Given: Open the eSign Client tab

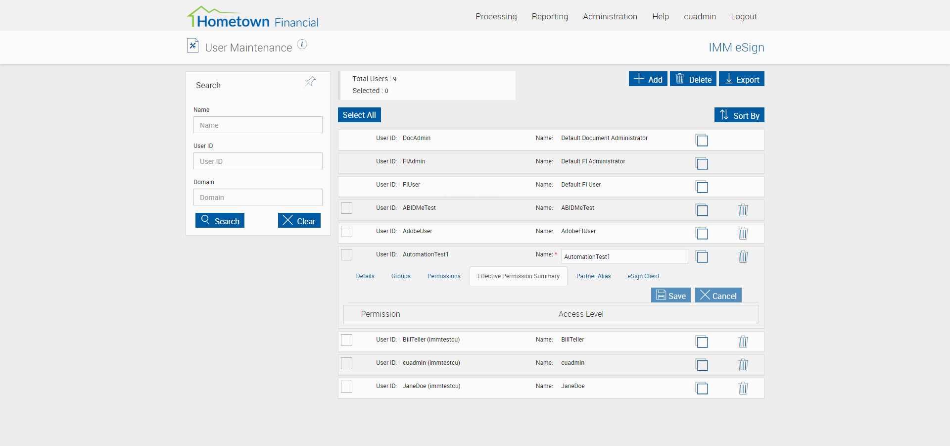Looking at the screenshot, I should coord(643,276).
